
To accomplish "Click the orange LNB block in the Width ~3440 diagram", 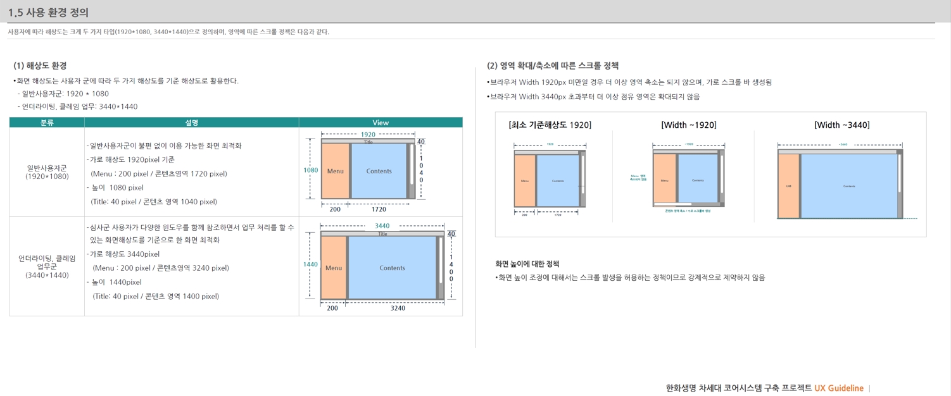I will point(788,186).
